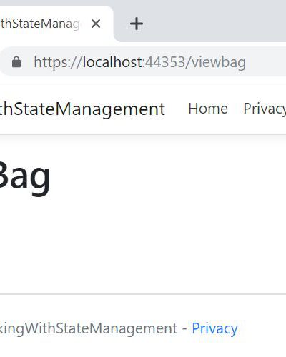Click the Bag page heading
This screenshot has width=286, height=357.
coord(25,178)
